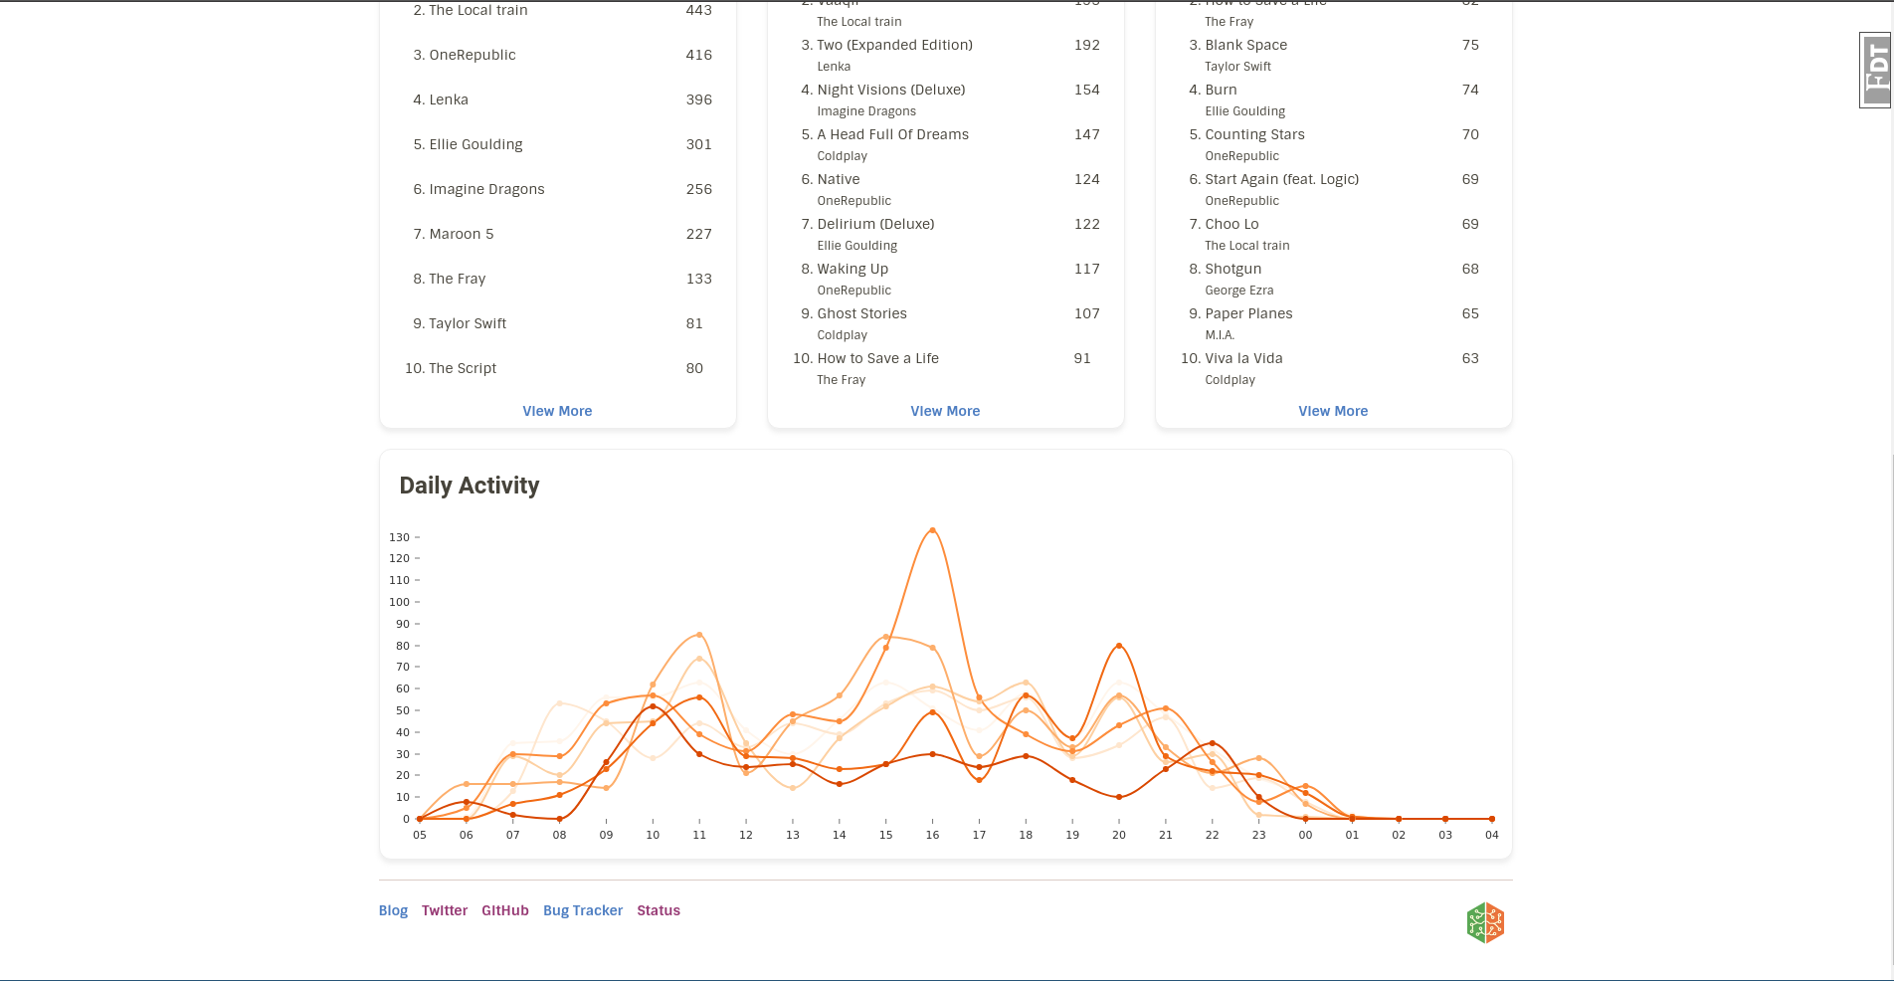Image resolution: width=1894 pixels, height=981 pixels.
Task: Select Taylor Swift in top artists list
Action: 468,323
